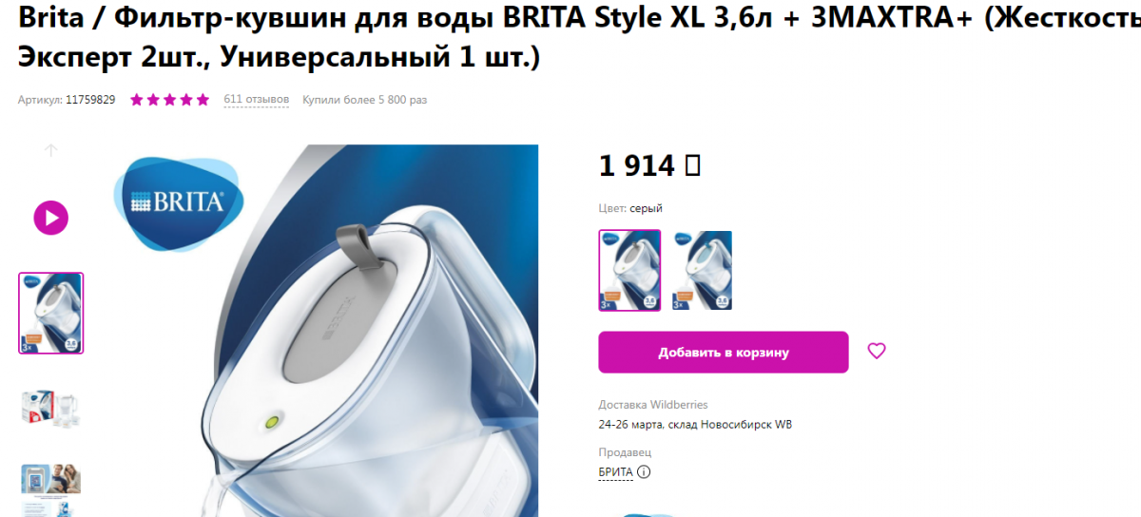Click Добавить в корзину button

pyautogui.click(x=724, y=353)
